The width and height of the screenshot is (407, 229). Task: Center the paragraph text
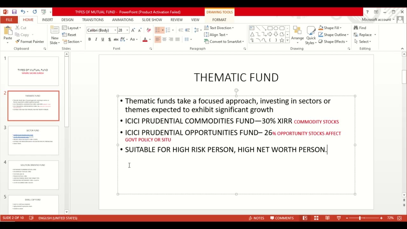pyautogui.click(x=164, y=39)
